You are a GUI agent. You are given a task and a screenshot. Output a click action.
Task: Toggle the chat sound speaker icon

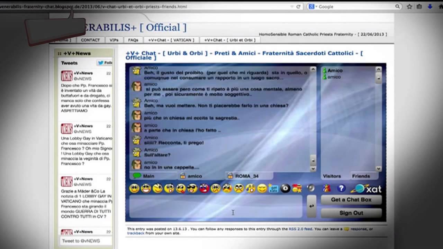311,188
